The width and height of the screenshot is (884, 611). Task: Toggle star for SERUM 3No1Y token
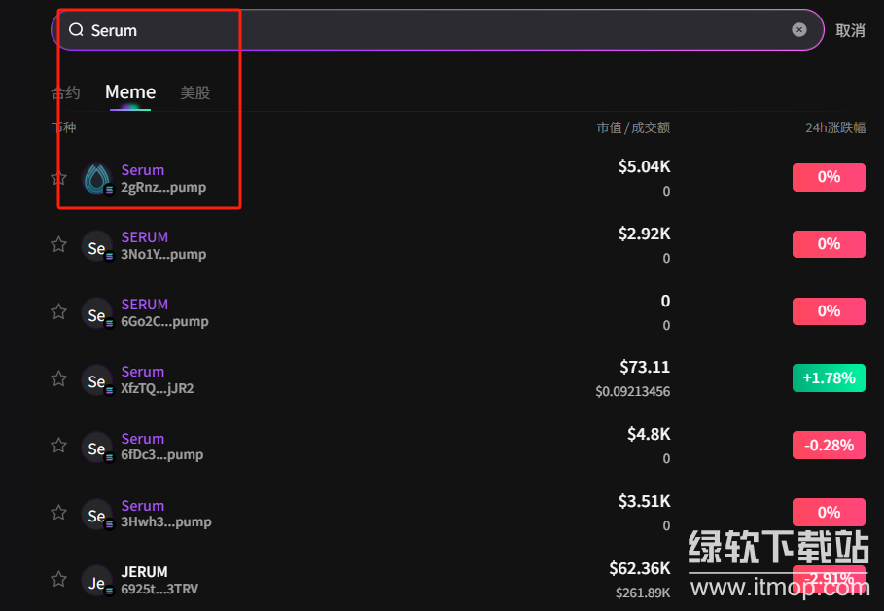point(58,245)
